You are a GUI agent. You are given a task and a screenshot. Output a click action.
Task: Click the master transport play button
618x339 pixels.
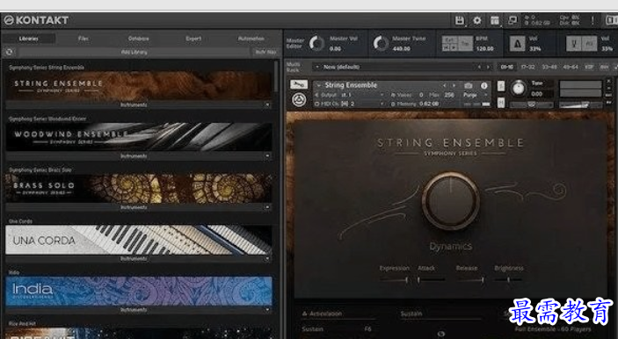454,47
